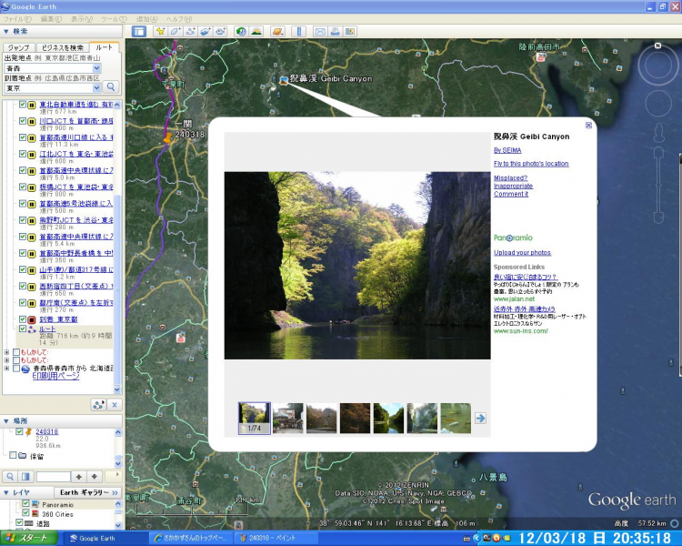The width and height of the screenshot is (682, 546).
Task: Expand the second もしかして result
Action: pos(6,360)
